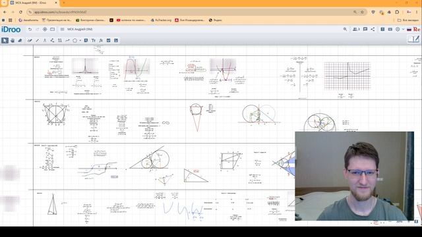Go back in browser history
This screenshot has width=422, height=237.
coord(5,12)
